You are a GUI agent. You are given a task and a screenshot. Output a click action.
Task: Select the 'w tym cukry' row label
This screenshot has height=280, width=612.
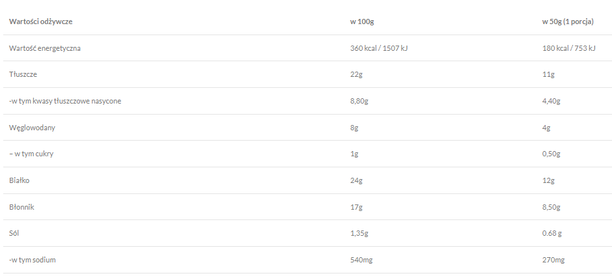[35, 154]
